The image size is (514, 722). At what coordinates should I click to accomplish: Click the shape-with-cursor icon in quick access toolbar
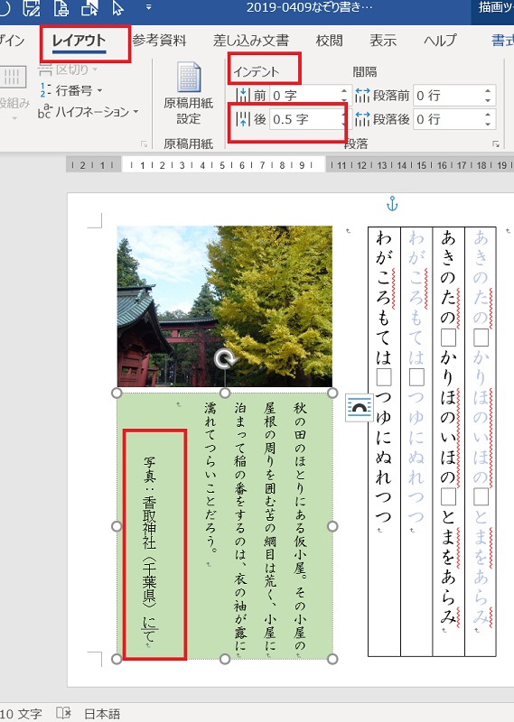click(89, 8)
